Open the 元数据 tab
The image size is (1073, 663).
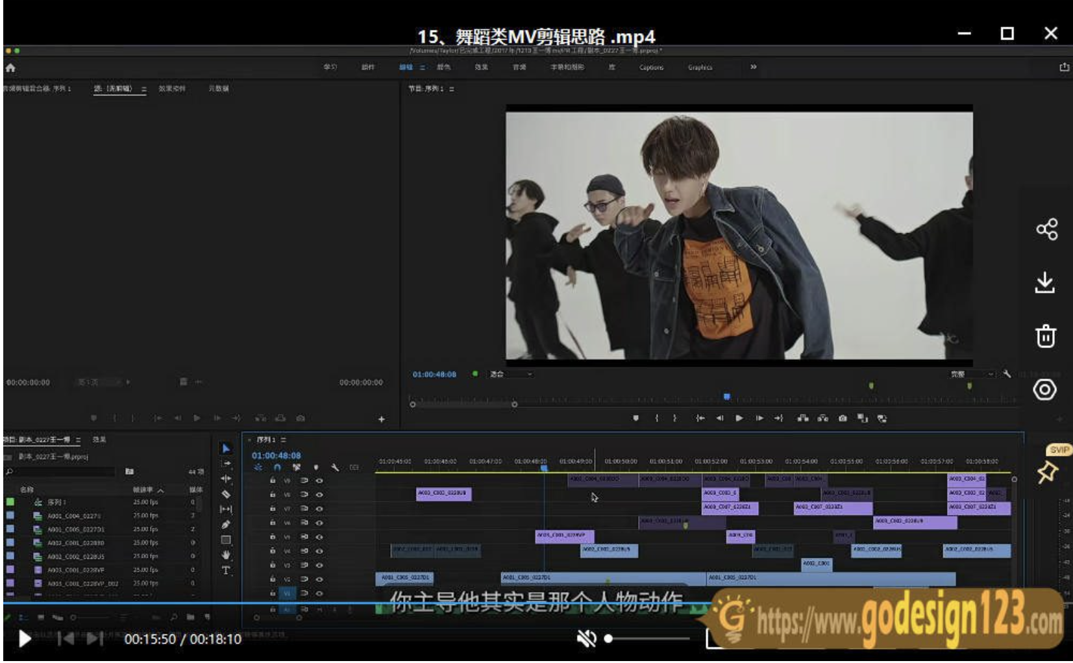[219, 88]
